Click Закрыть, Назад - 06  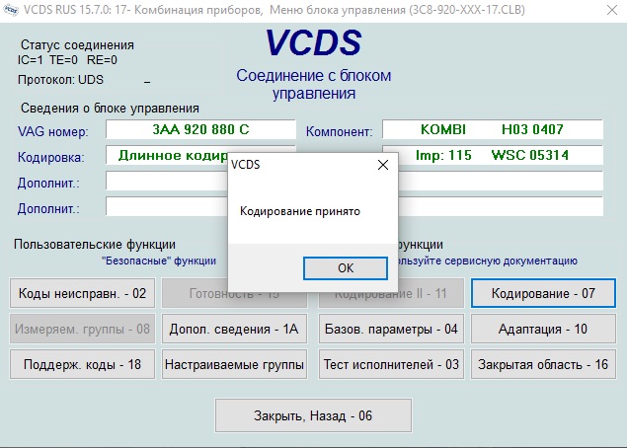pos(313,415)
